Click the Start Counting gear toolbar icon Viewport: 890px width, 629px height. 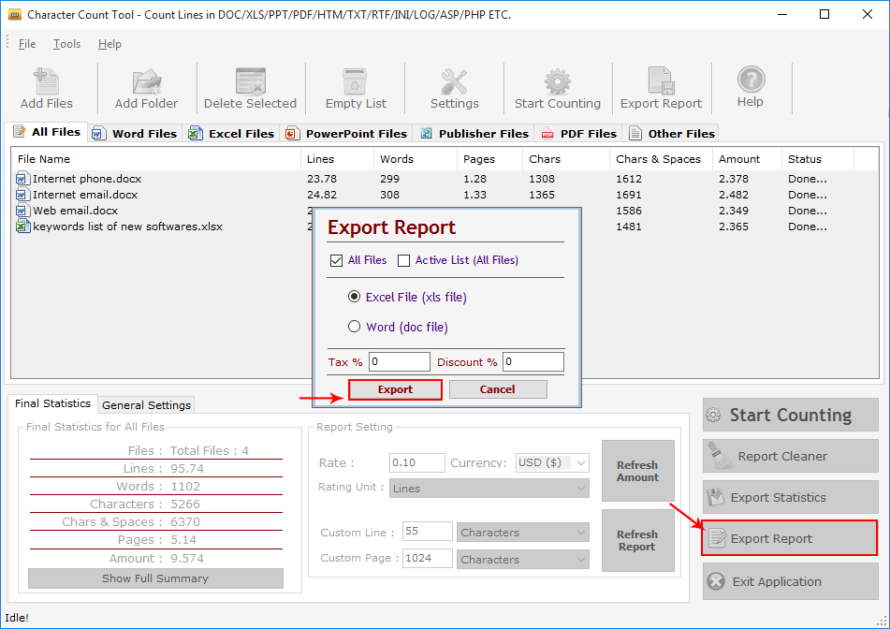tap(558, 81)
